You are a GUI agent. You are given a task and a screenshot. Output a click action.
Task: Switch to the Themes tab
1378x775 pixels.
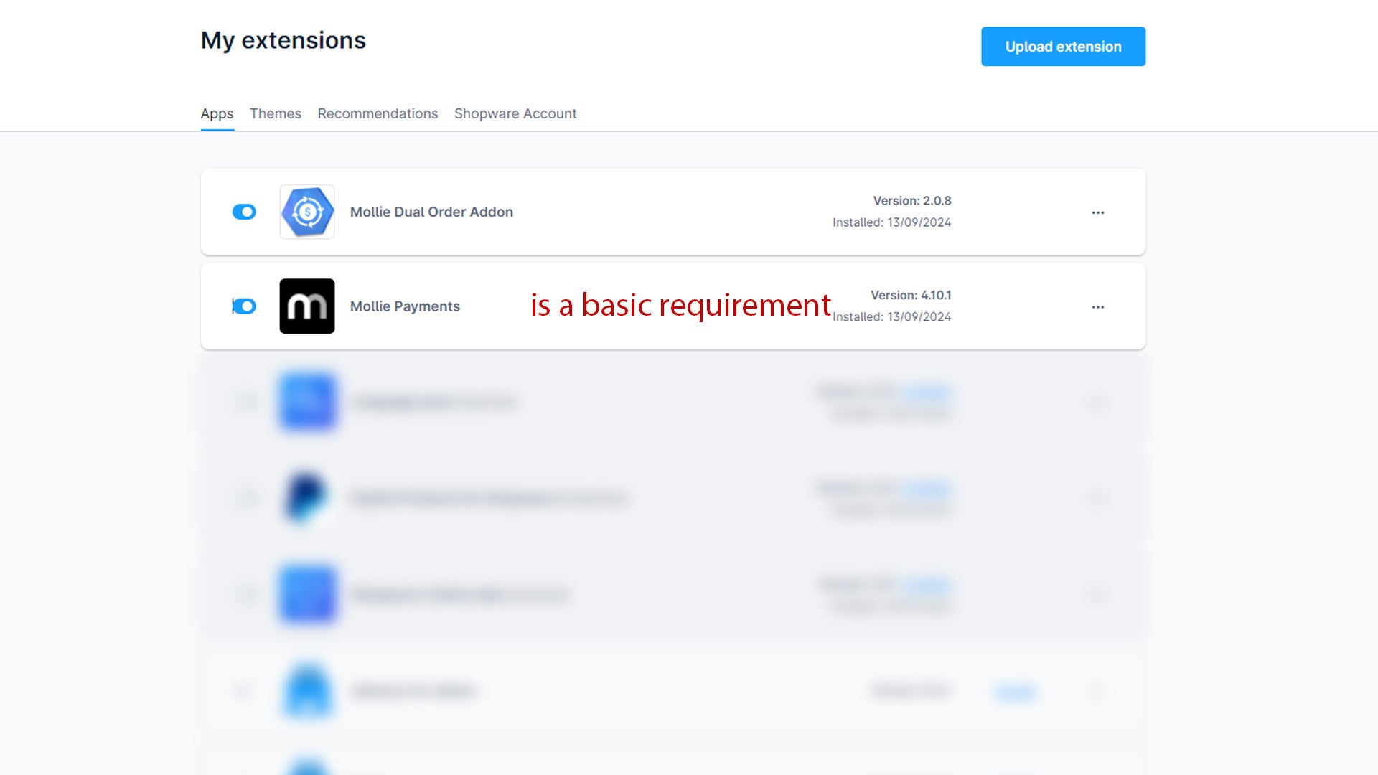click(276, 113)
